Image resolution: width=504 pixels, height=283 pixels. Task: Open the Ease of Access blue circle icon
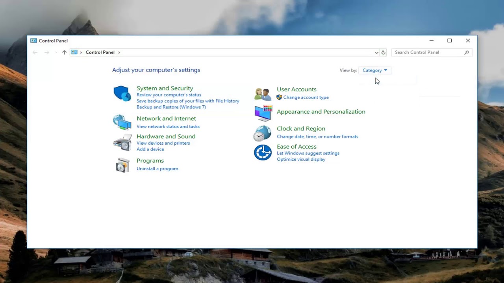(x=263, y=153)
